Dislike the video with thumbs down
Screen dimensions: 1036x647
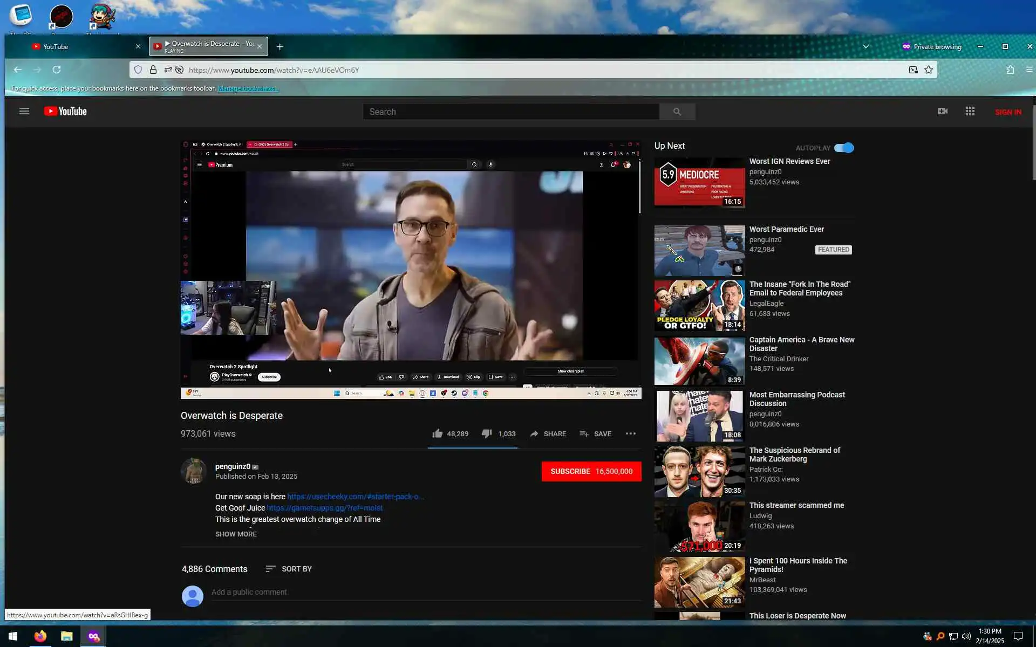tap(486, 433)
